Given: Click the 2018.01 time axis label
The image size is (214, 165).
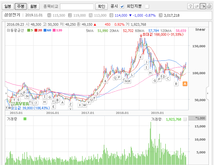Looking at the screenshot, I should [x=122, y=113].
